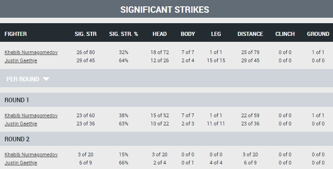
Task: Click the BODY column header
Action: pyautogui.click(x=188, y=34)
